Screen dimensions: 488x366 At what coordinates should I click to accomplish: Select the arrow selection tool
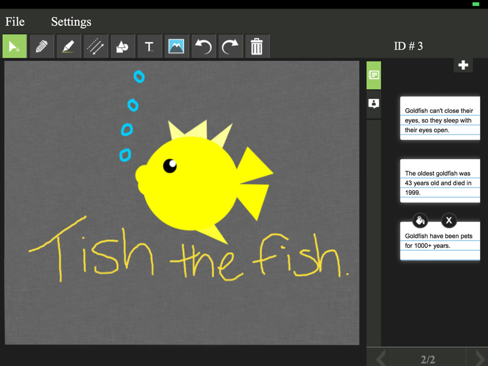(15, 46)
